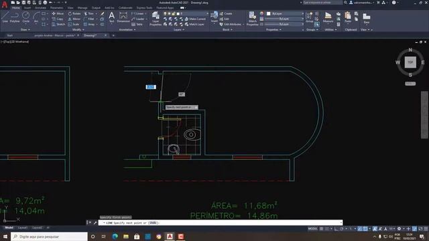Viewport: 429px width, 241px height.
Task: Click the Leader annotation tool
Action: (x=138, y=19)
